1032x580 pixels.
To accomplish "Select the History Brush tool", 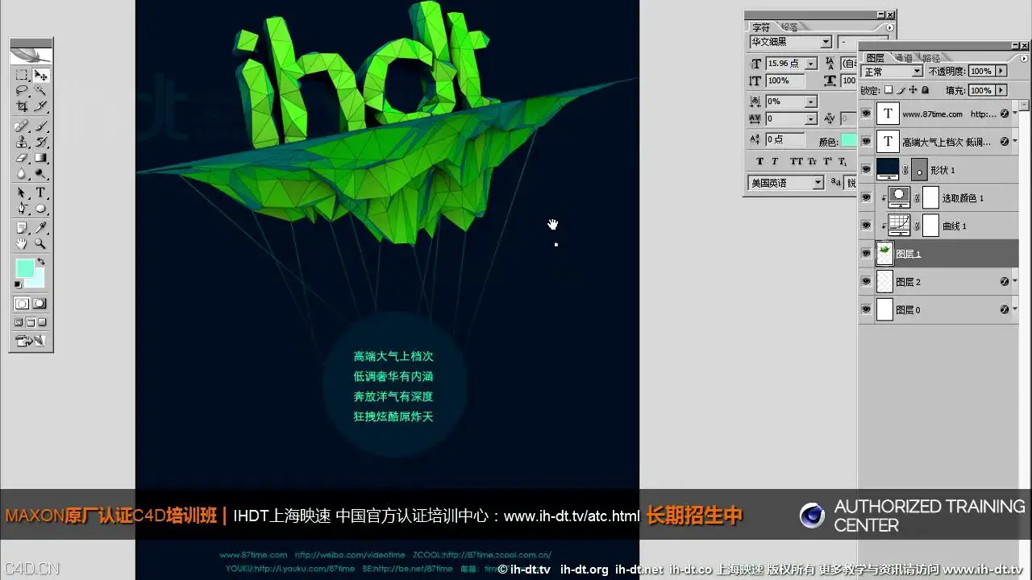I will [x=40, y=142].
